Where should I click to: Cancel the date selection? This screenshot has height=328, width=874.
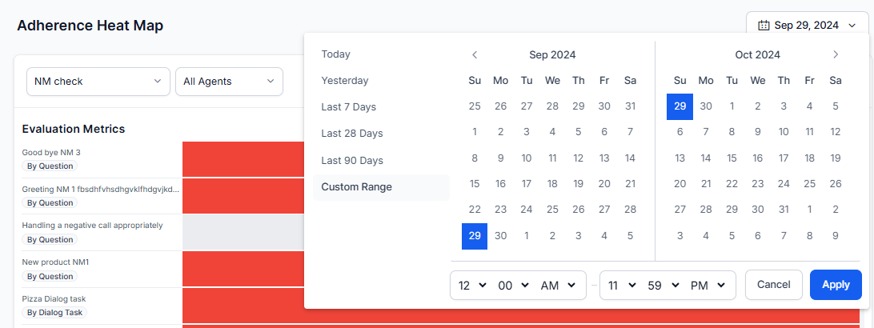tap(773, 285)
